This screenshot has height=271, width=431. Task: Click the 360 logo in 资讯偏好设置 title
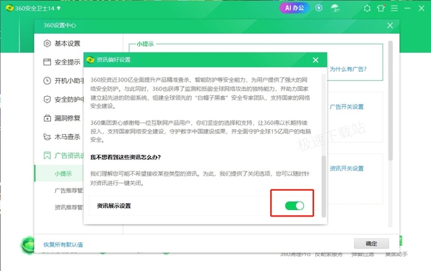[x=91, y=60]
